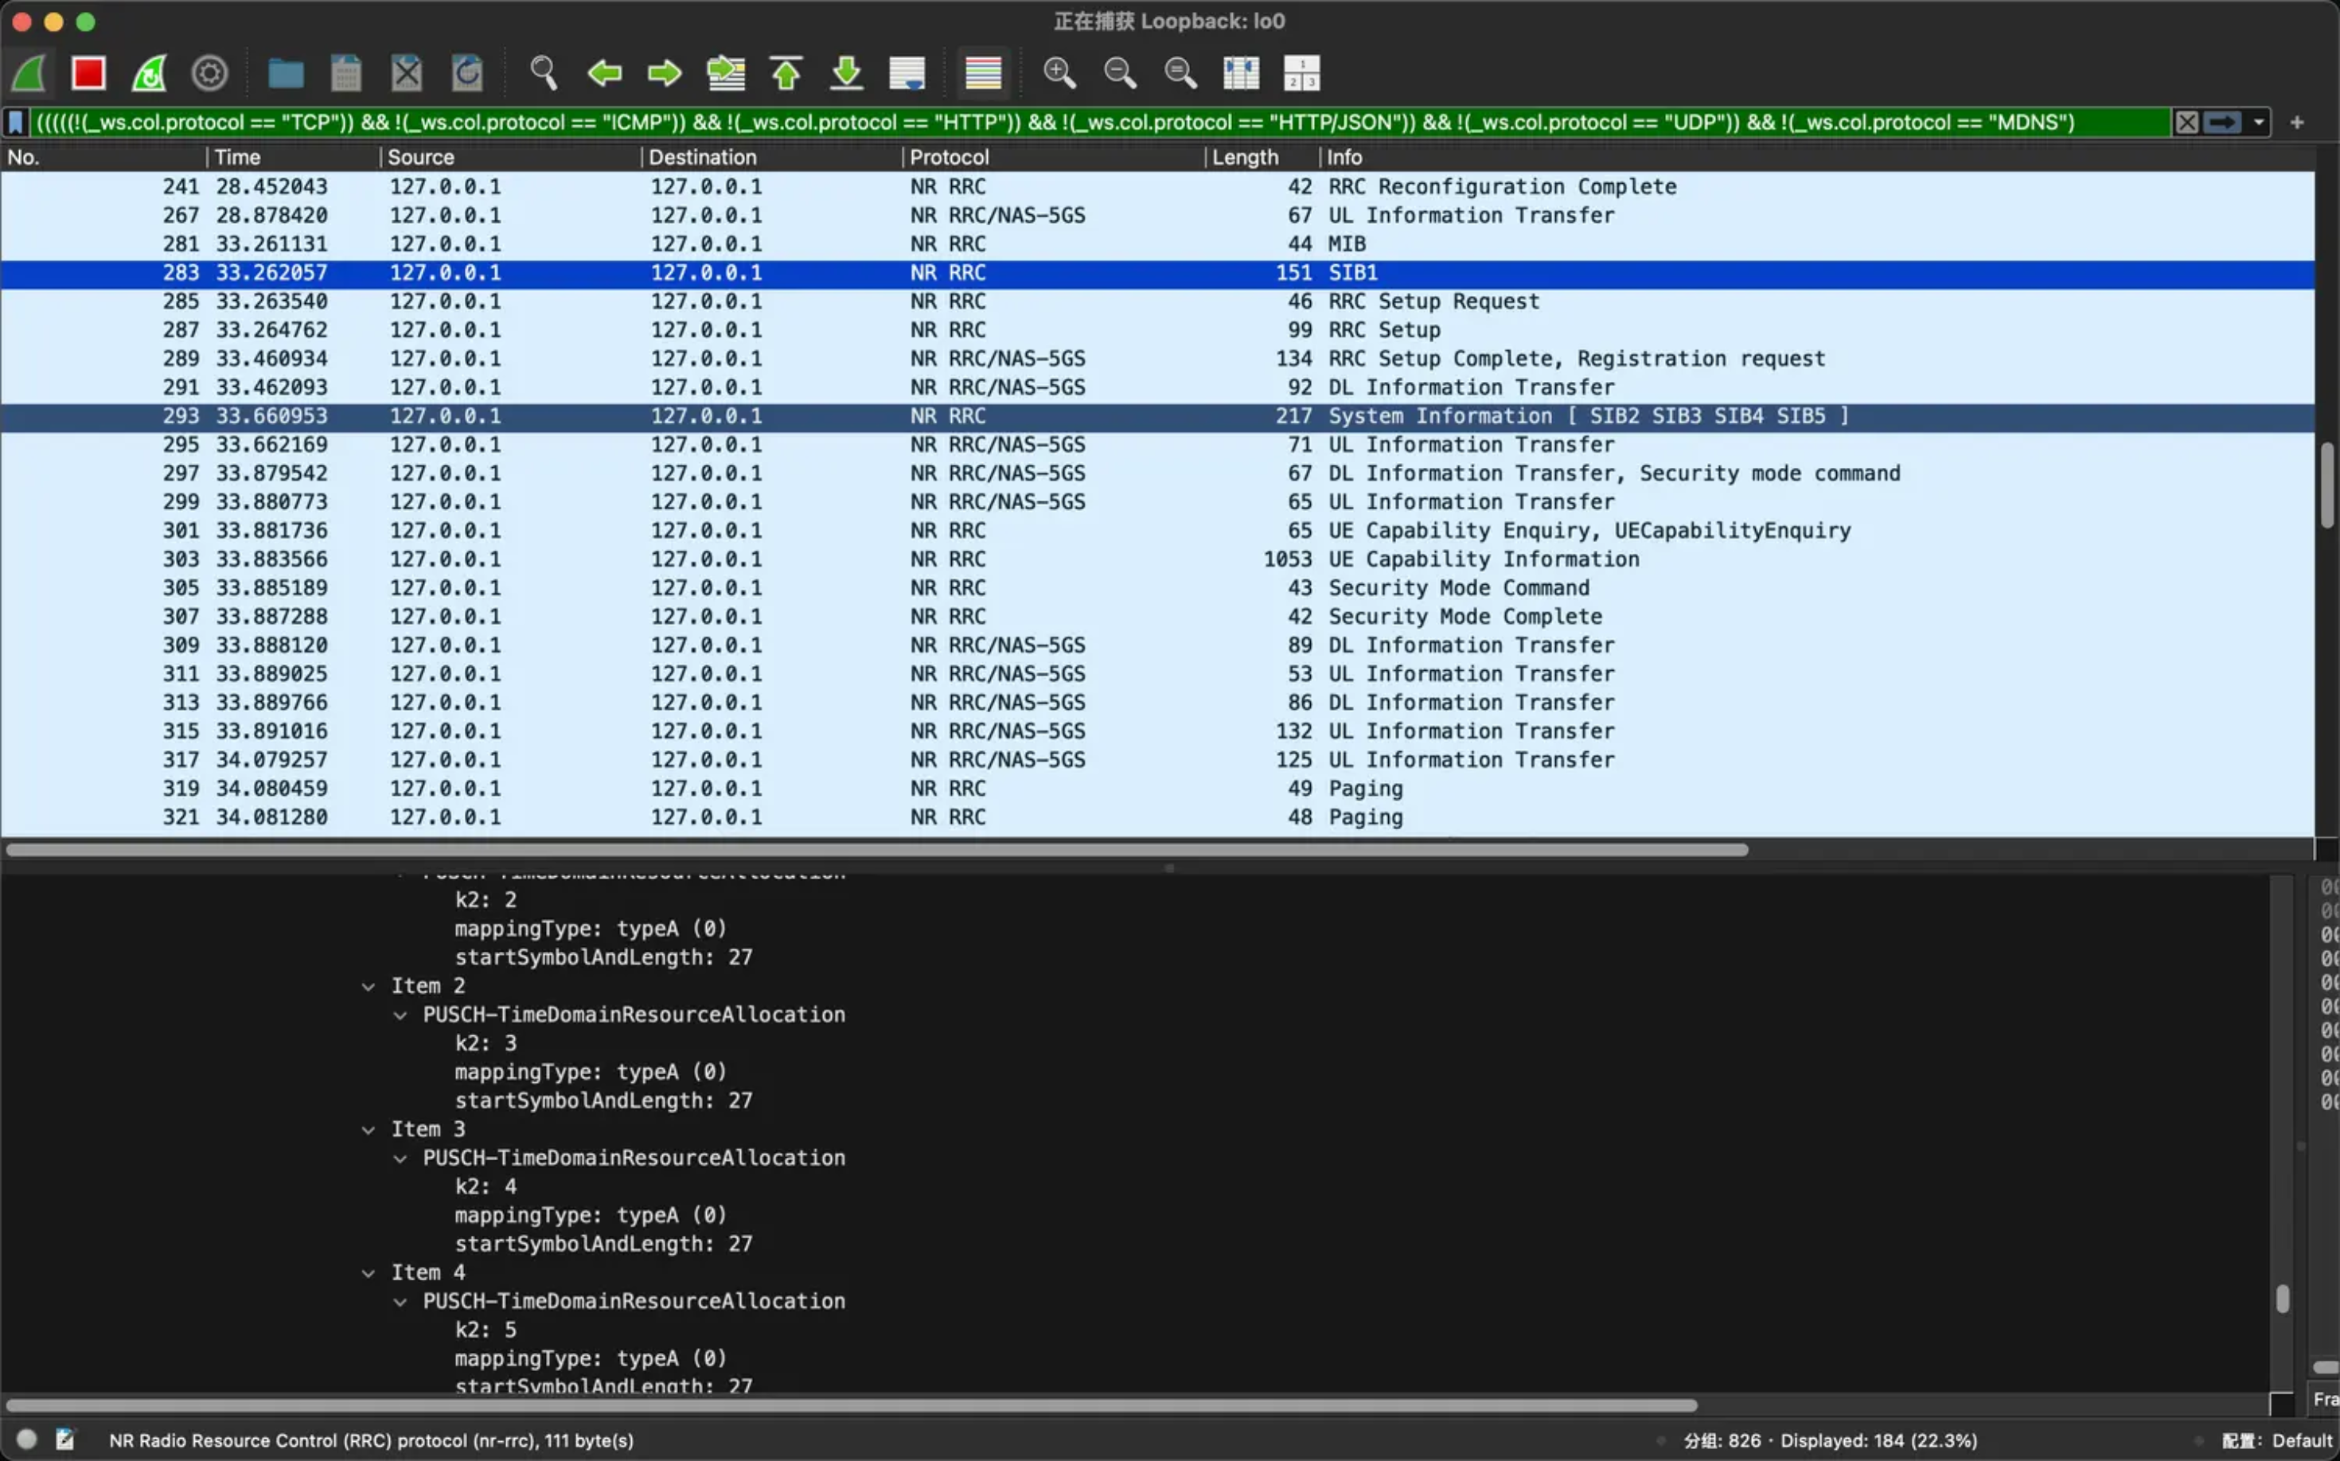The image size is (2340, 1461).
Task: Collapse Item 3 tree node
Action: (369, 1130)
